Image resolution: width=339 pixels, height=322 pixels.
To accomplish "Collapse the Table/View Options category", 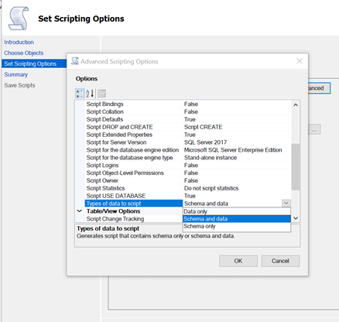I will pos(80,211).
